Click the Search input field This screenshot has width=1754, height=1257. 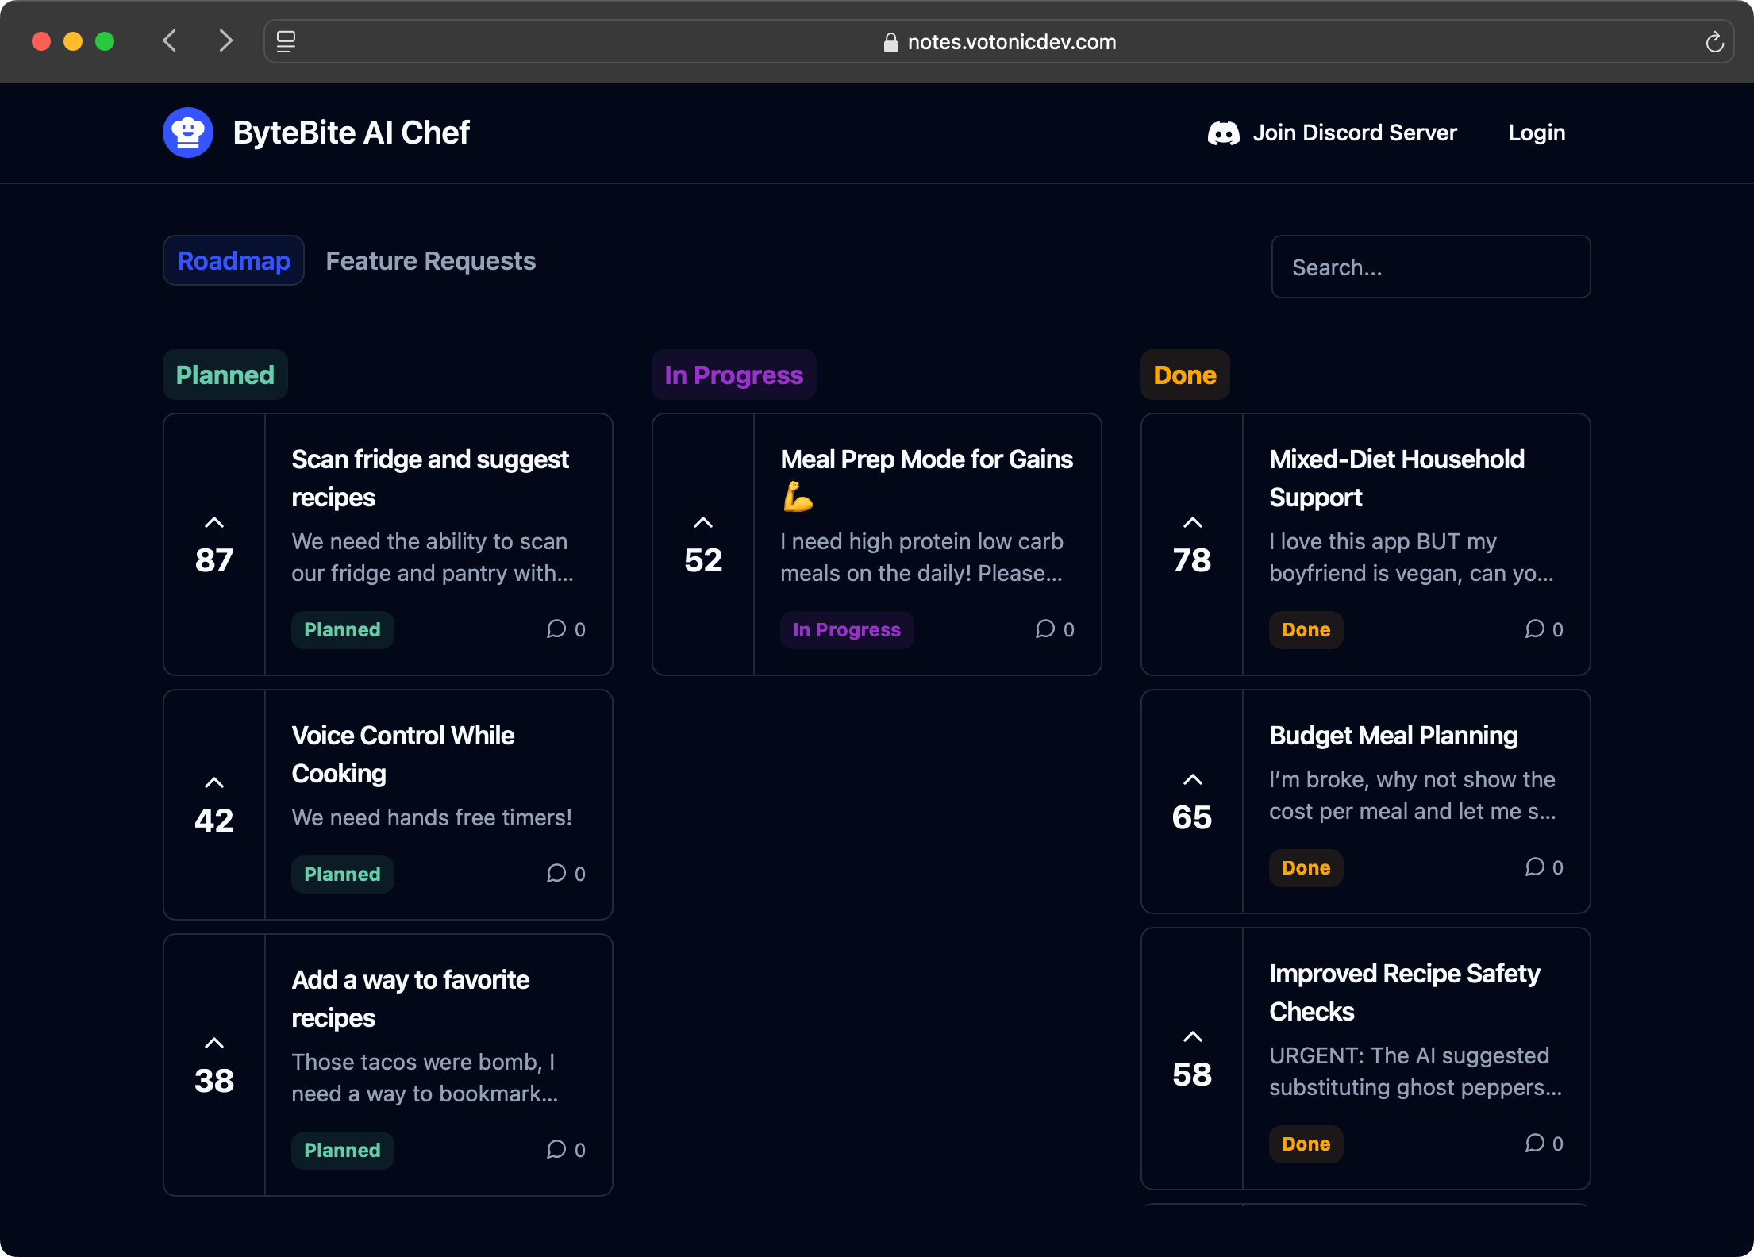[1432, 267]
